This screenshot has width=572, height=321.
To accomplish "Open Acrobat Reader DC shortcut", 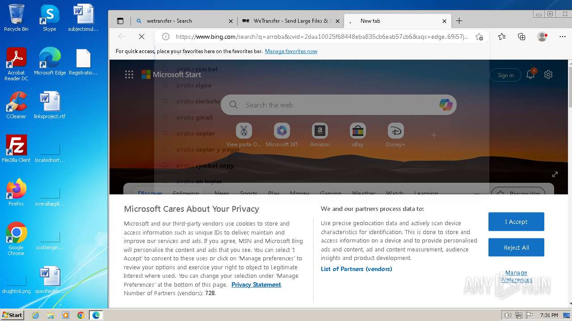I will 16,64.
